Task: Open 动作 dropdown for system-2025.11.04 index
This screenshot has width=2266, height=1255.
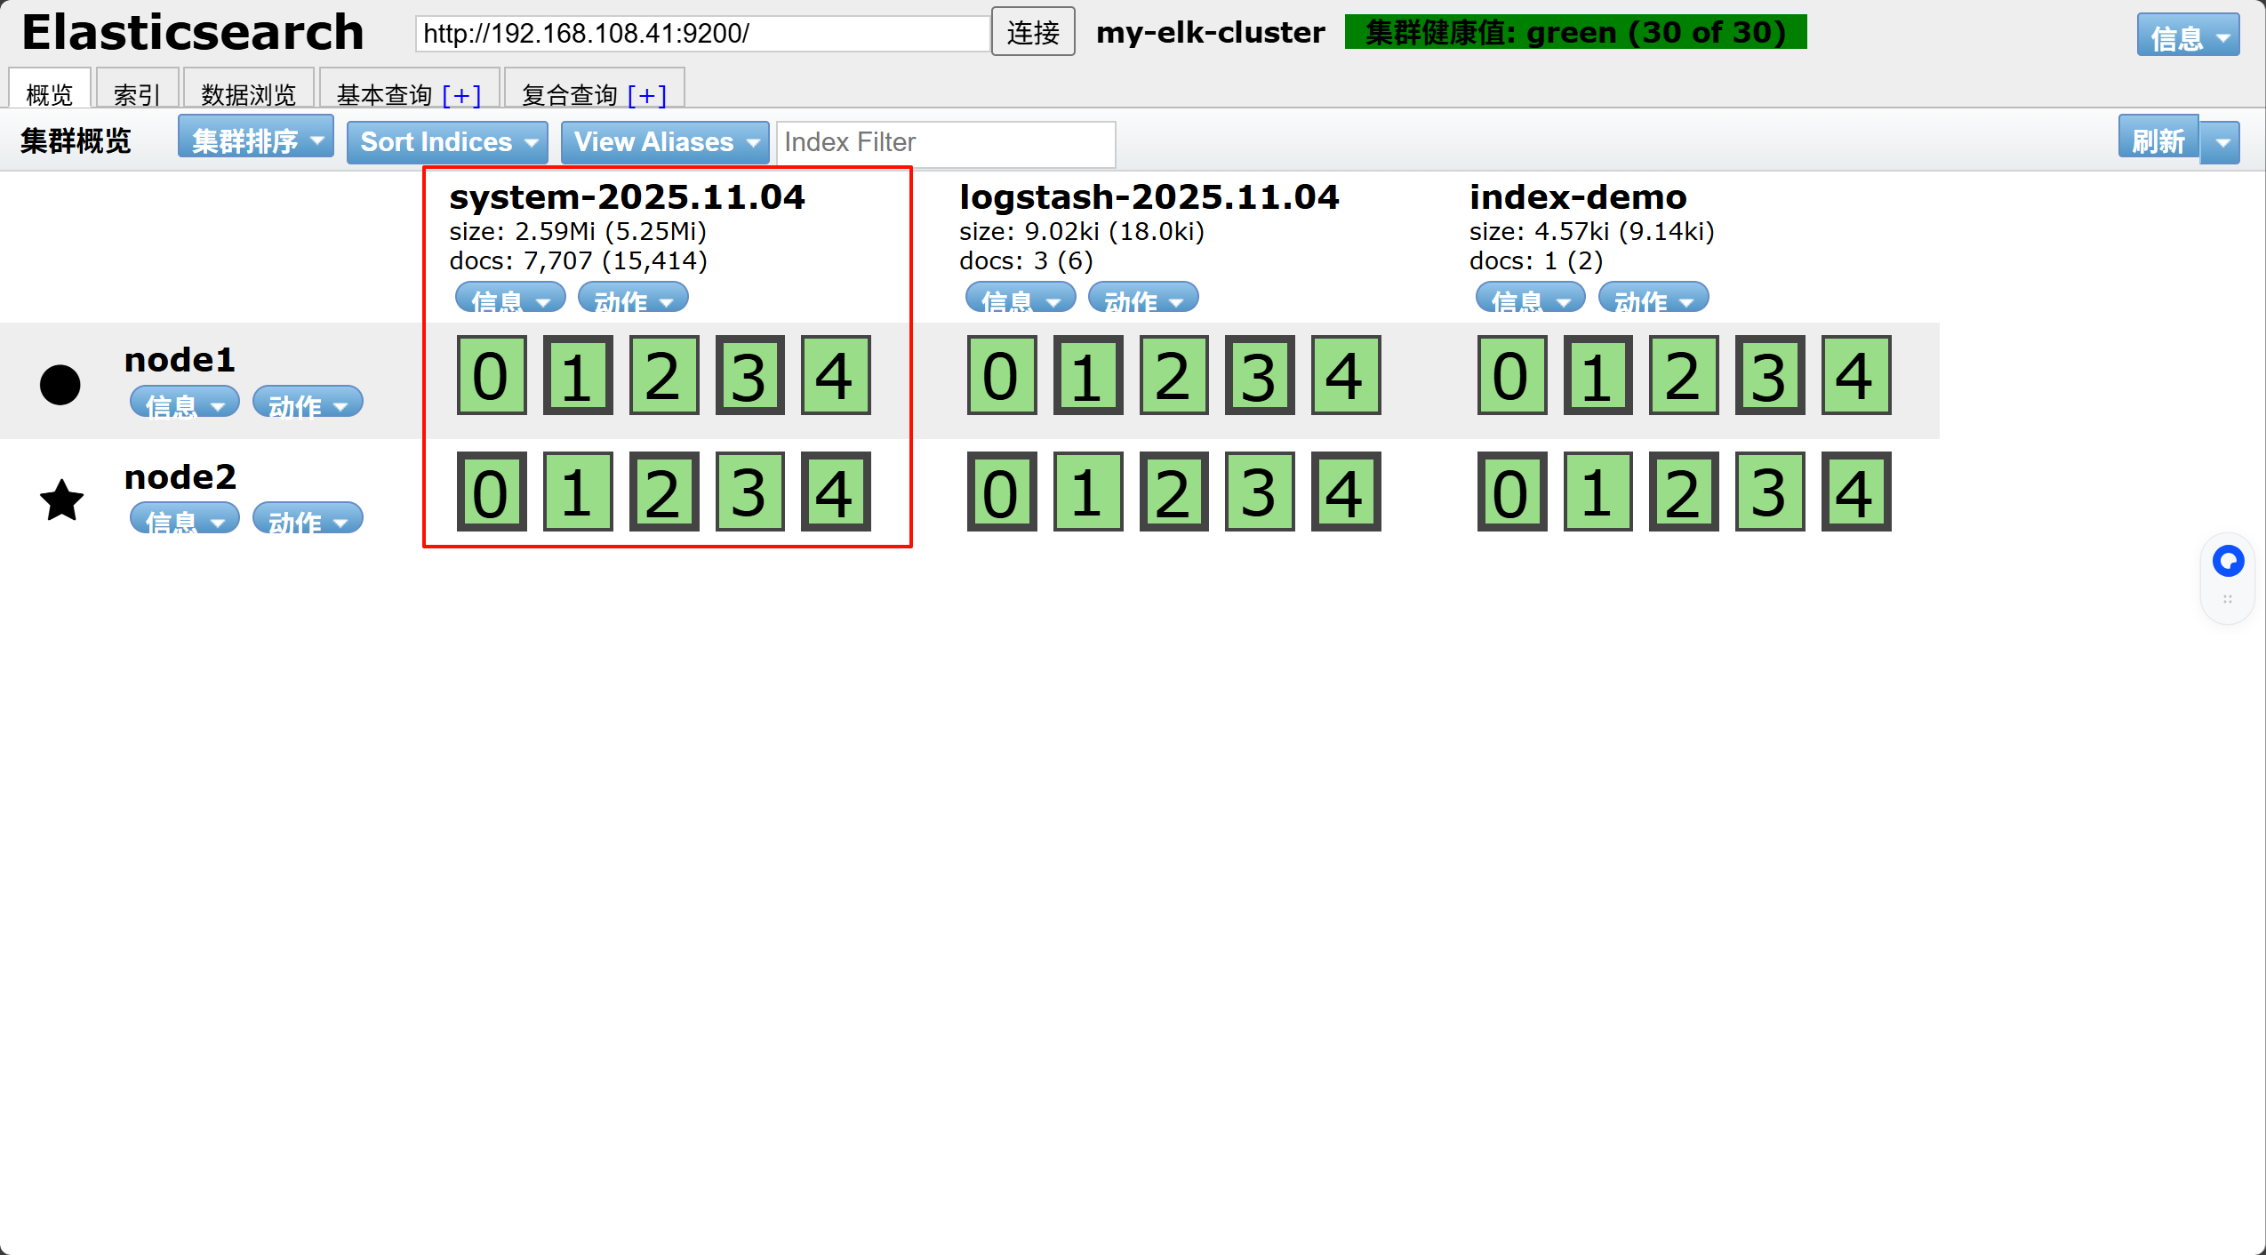Action: click(x=633, y=299)
